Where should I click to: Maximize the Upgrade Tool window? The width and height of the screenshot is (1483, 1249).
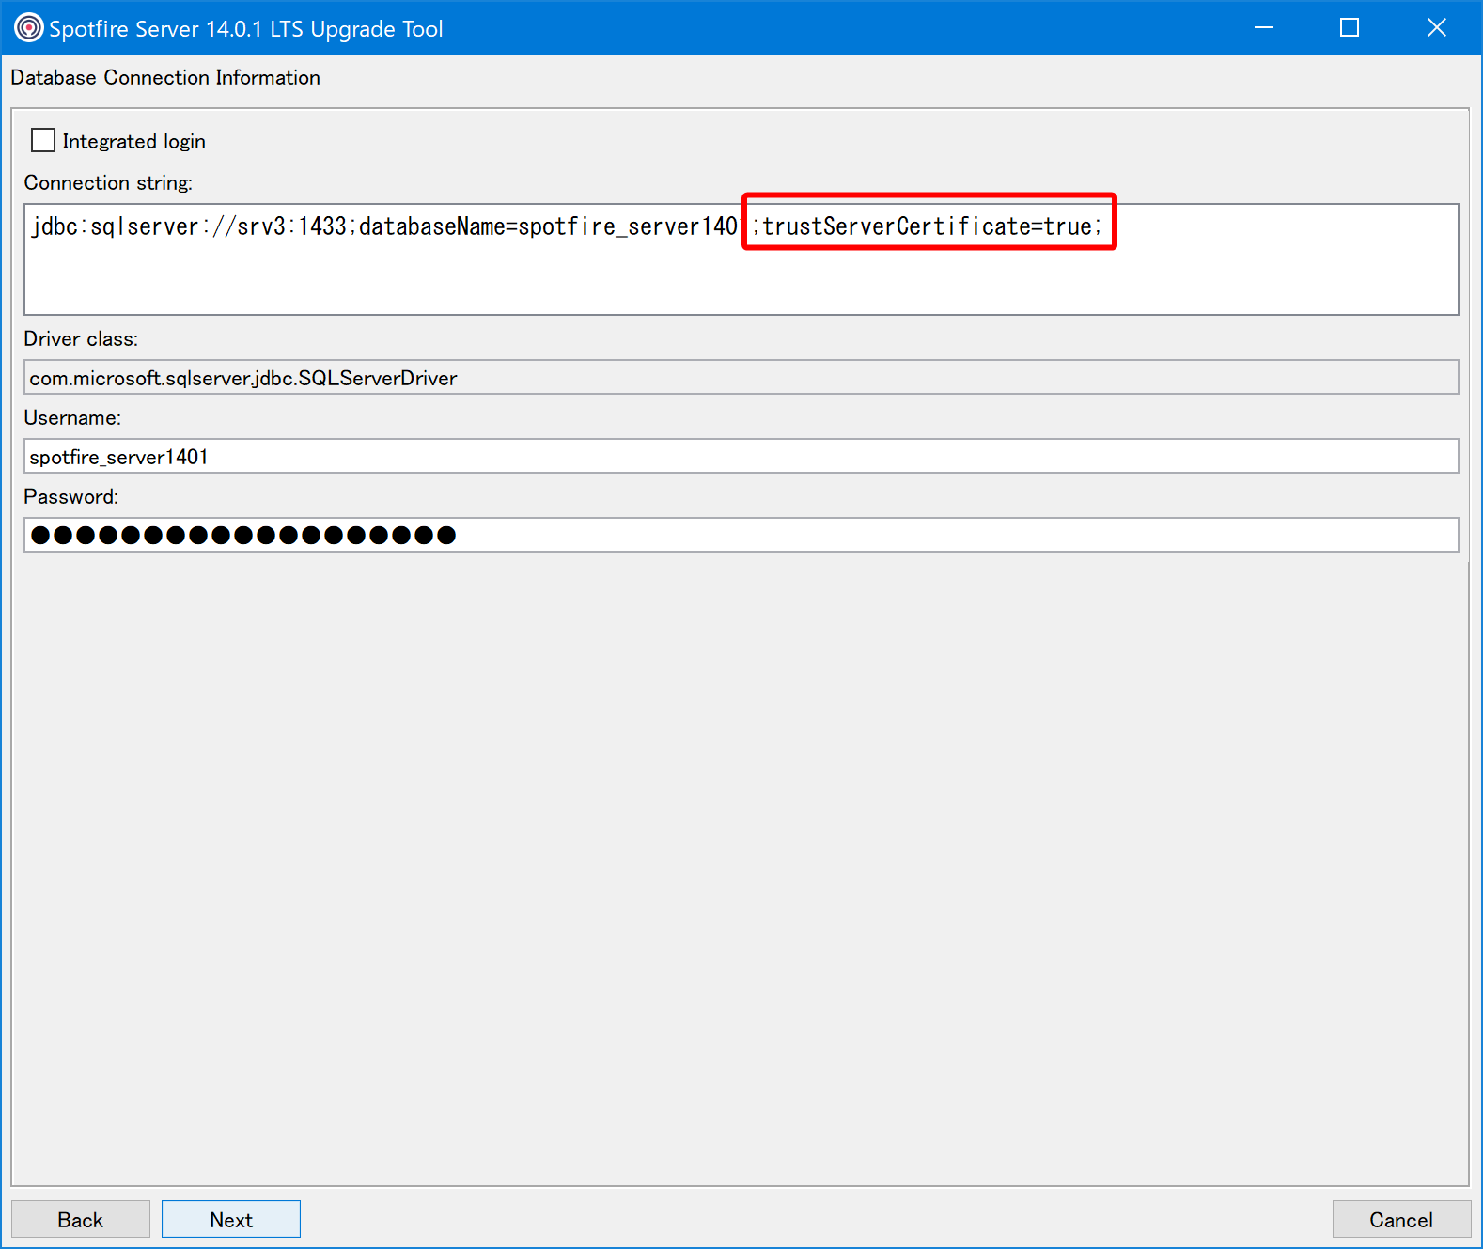pos(1350,28)
